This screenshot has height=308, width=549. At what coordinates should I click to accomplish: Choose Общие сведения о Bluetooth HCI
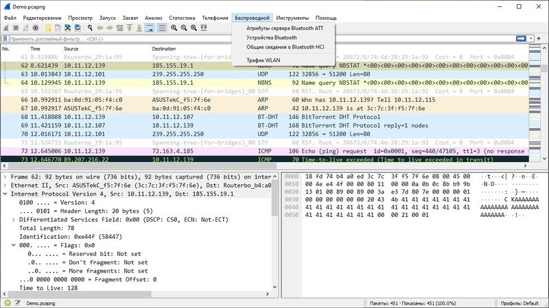tap(285, 47)
